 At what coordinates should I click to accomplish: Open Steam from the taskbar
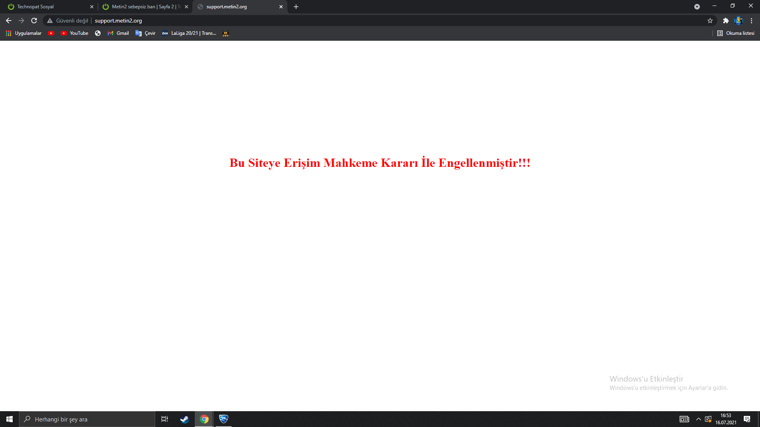pos(184,419)
